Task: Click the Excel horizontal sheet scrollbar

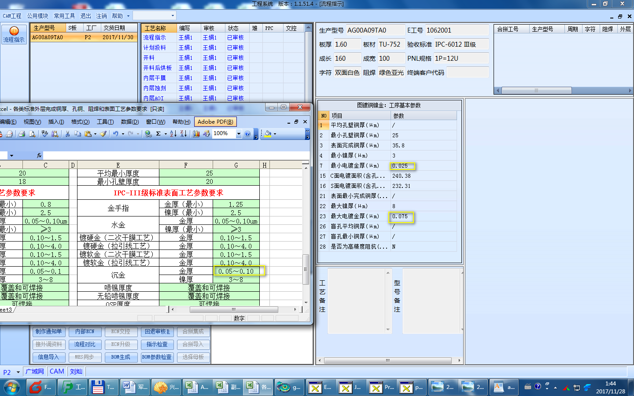Action: (234, 309)
